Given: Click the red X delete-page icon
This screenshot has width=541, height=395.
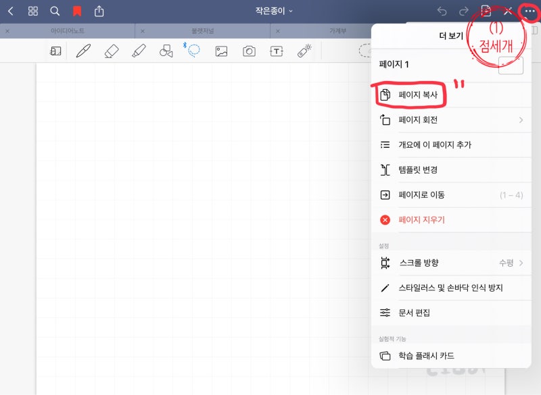Looking at the screenshot, I should tap(385, 219).
